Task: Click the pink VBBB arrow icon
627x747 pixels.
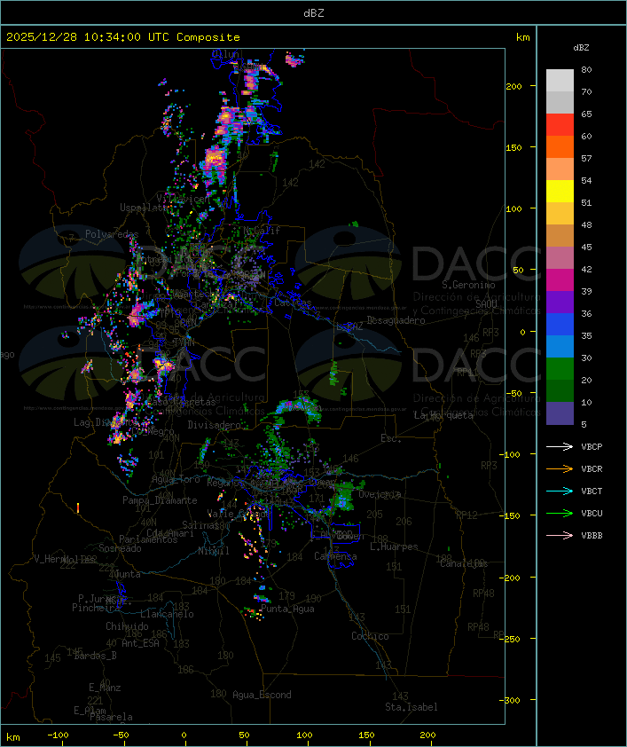Action: [560, 535]
